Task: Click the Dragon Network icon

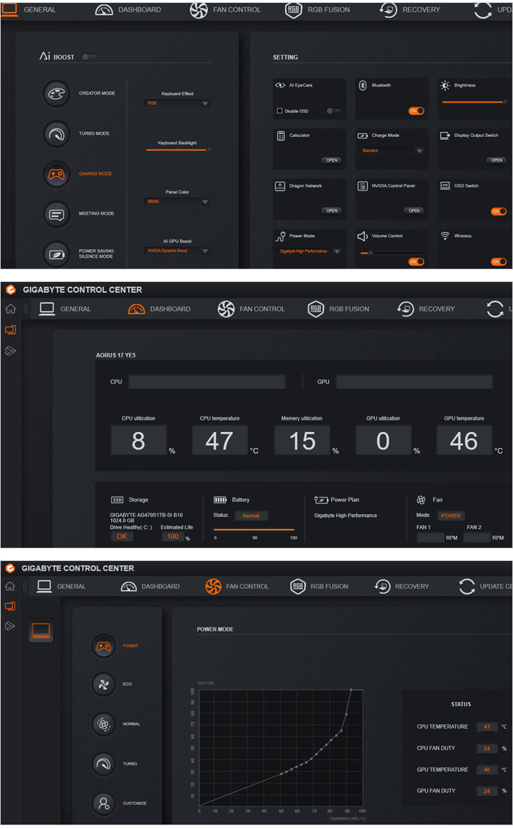Action: pos(280,186)
